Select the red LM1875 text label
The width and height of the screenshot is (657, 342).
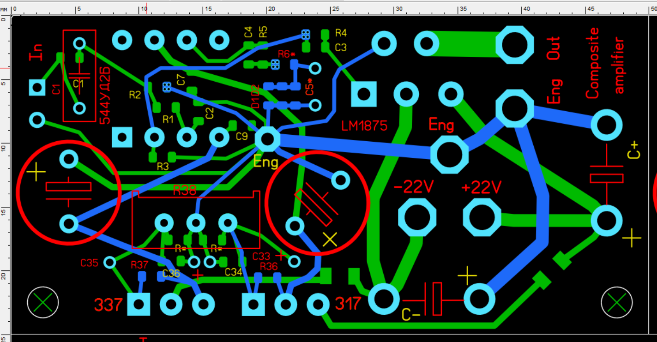pyautogui.click(x=364, y=126)
